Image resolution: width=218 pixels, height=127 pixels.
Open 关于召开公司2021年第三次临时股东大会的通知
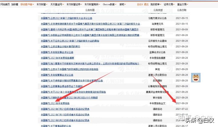tap(70, 41)
